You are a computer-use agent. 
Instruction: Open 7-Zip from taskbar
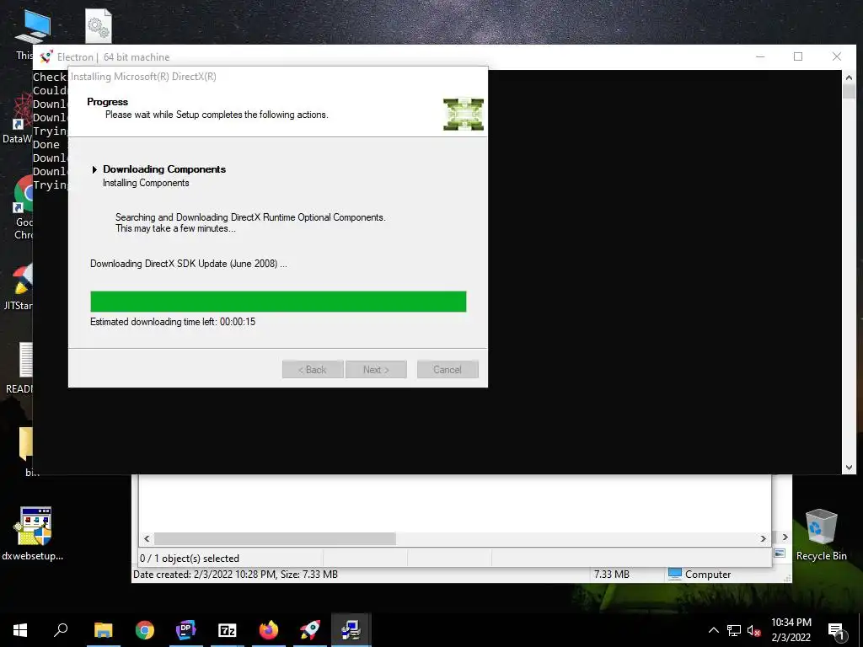(228, 630)
